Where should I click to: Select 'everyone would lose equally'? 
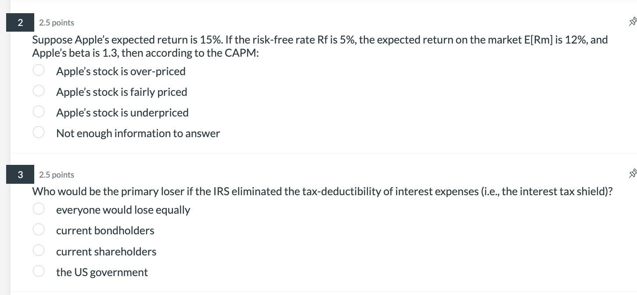[x=39, y=208]
